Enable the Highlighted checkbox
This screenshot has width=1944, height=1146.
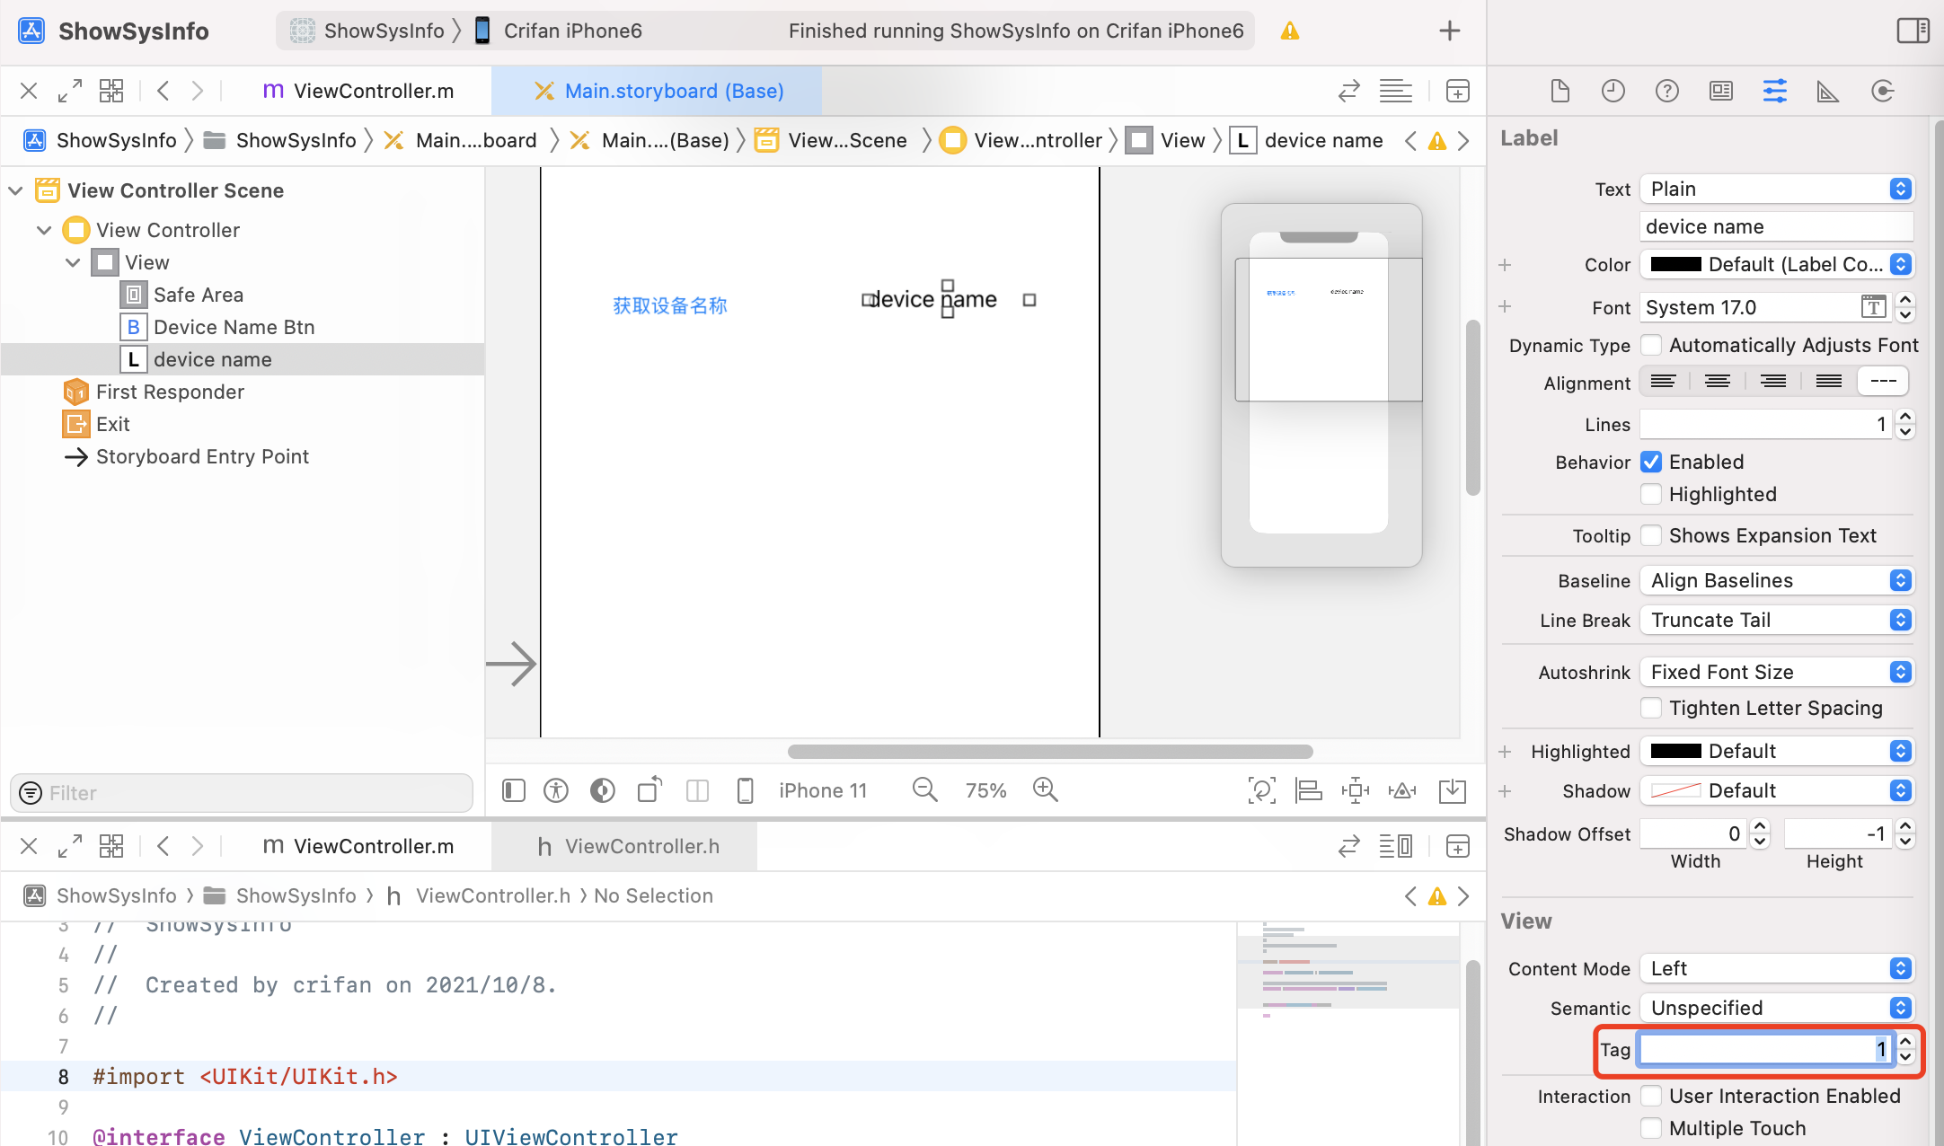pyautogui.click(x=1651, y=494)
